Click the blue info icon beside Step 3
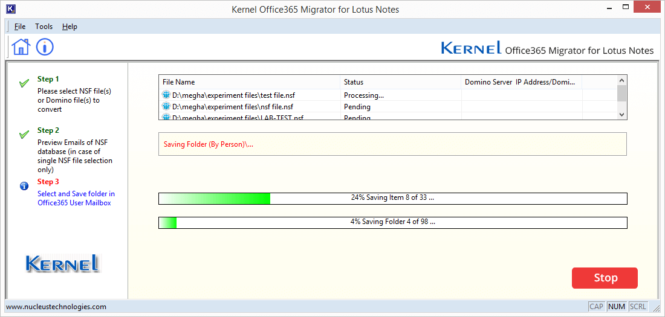665x317 pixels. coord(24,185)
